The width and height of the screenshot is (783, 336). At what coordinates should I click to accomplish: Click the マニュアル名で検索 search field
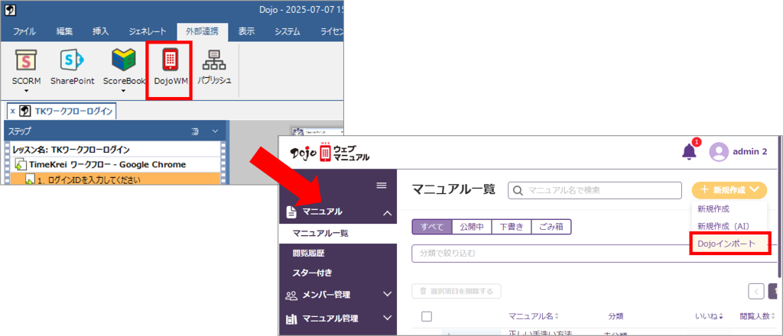coord(595,190)
